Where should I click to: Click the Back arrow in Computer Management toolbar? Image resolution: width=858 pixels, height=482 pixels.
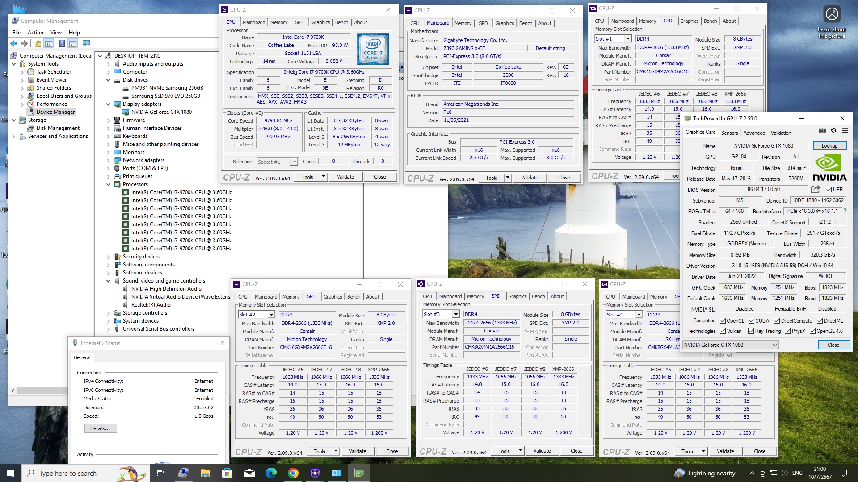(x=14, y=43)
